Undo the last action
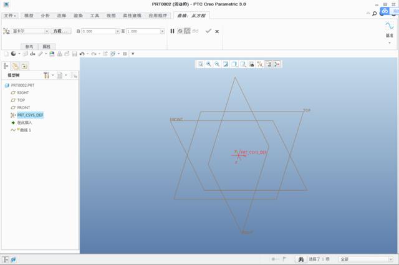 [x=82, y=54]
